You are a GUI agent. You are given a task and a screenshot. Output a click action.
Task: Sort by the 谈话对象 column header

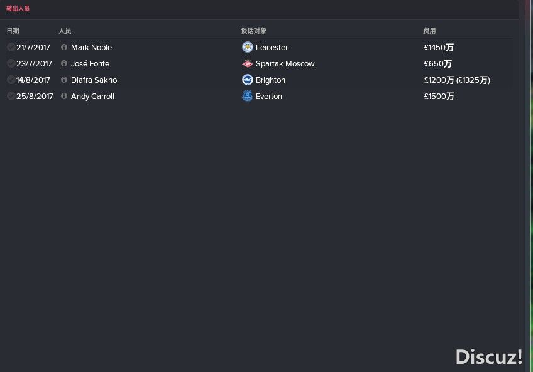click(253, 31)
